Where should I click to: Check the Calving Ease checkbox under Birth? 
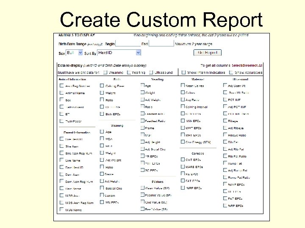[102, 85]
